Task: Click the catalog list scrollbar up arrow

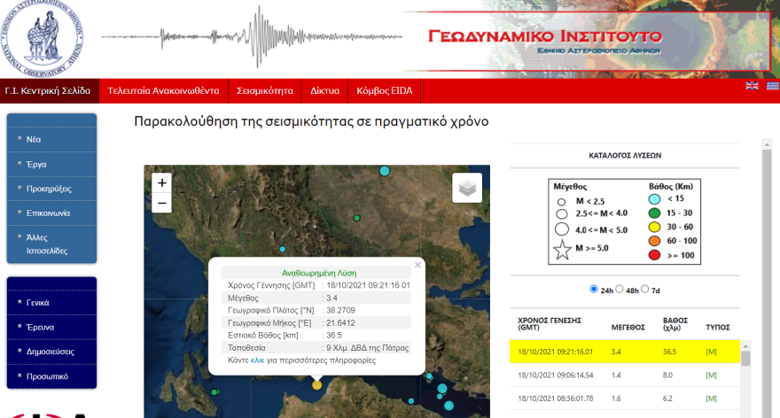Action: click(745, 346)
